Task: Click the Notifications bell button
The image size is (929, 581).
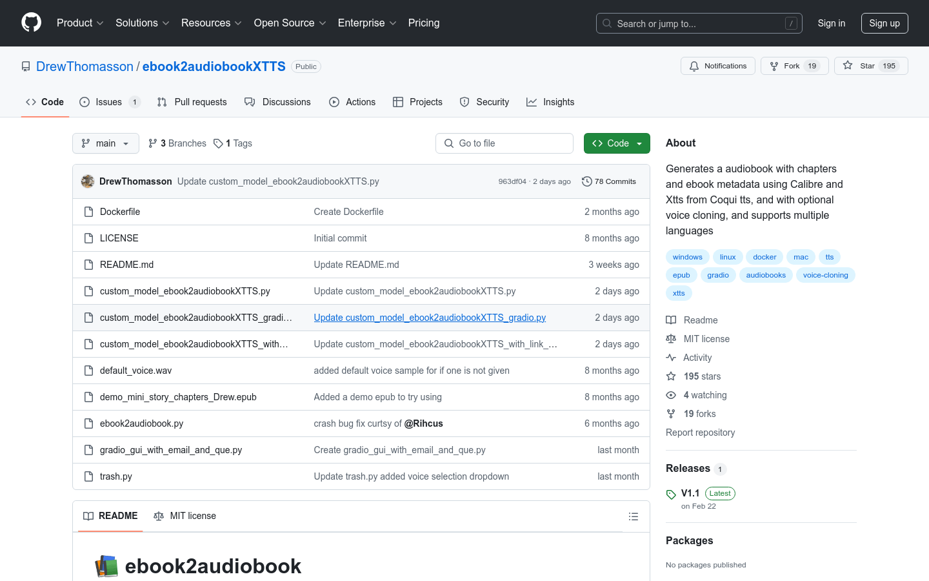Action: pyautogui.click(x=718, y=66)
